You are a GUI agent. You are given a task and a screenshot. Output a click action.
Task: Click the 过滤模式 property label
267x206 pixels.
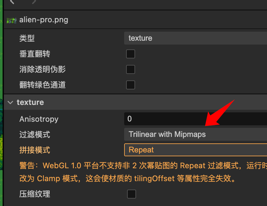click(35, 135)
